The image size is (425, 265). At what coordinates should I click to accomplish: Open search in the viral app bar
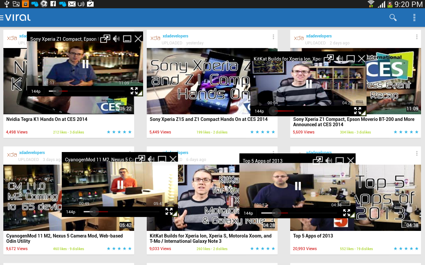pyautogui.click(x=393, y=18)
